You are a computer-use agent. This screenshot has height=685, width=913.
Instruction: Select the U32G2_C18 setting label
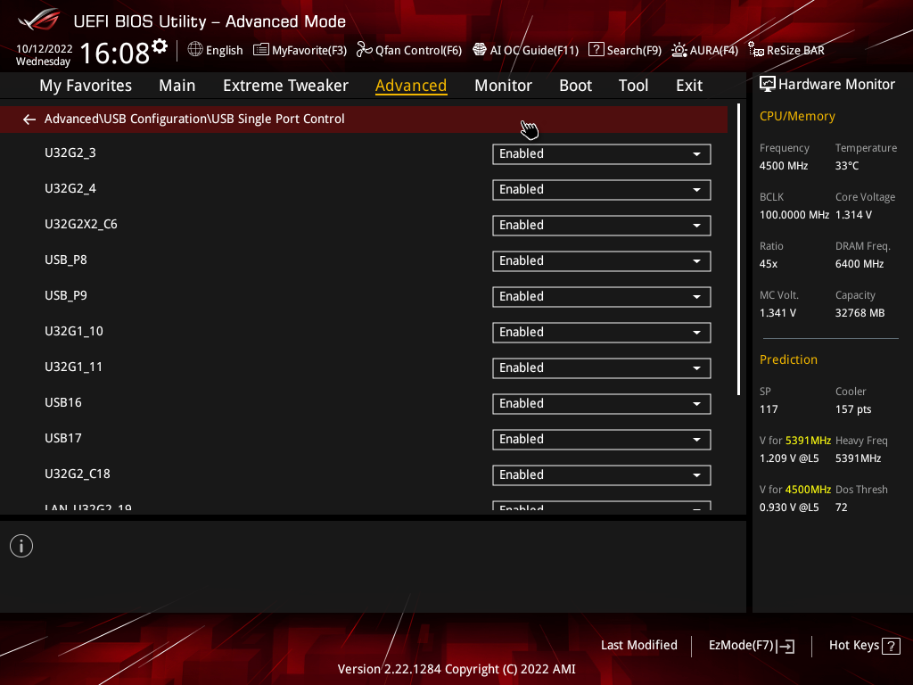click(78, 475)
